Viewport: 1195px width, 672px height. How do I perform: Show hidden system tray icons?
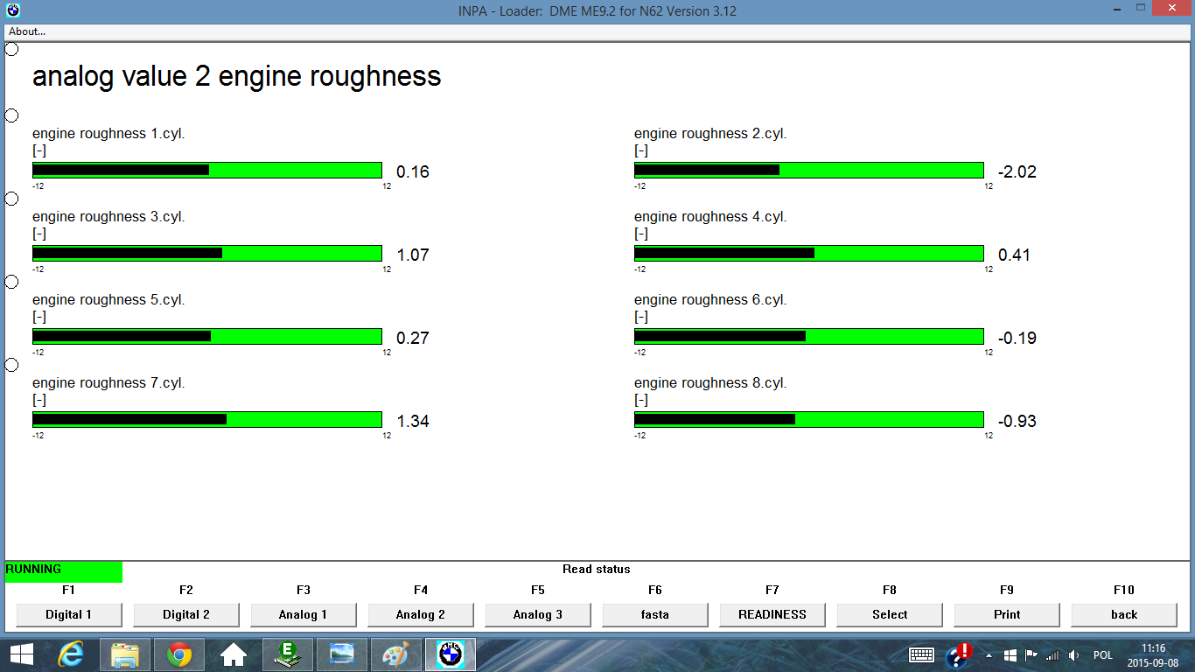[989, 654]
